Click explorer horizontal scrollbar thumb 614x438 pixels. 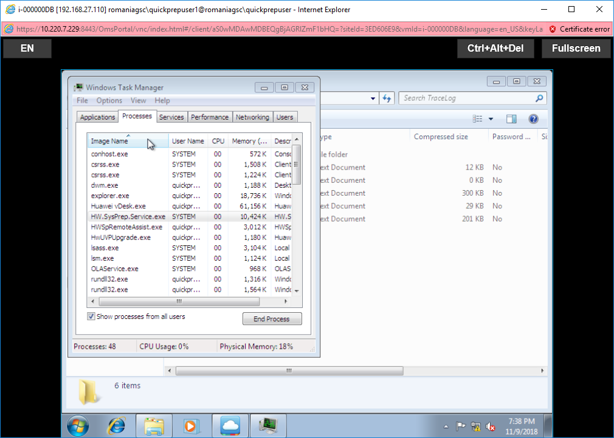tap(289, 371)
